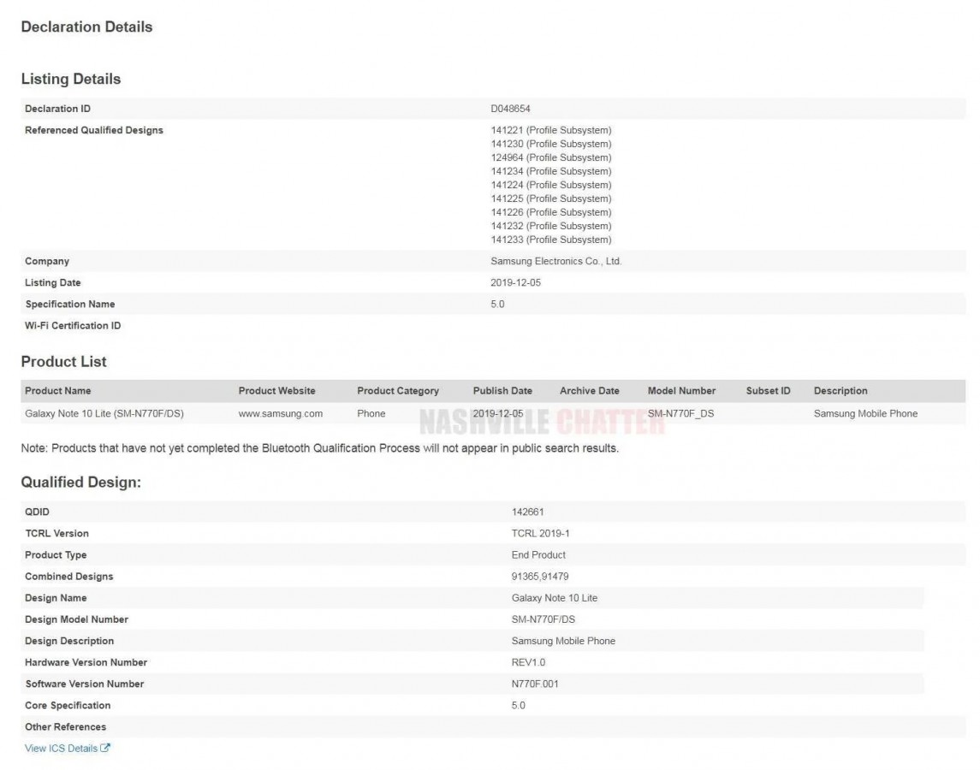Click the Declaration ID value D048654
980x770 pixels.
click(511, 109)
